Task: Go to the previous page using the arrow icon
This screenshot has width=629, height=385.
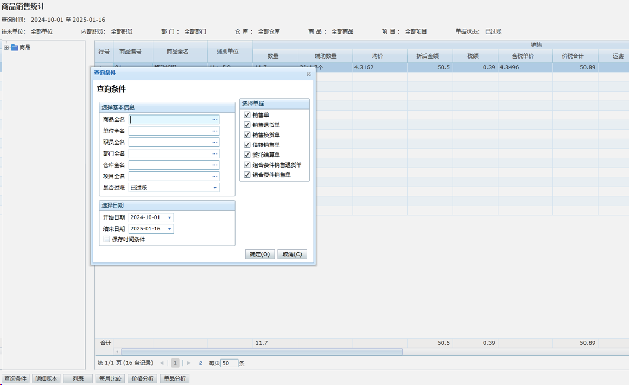Action: [162, 363]
